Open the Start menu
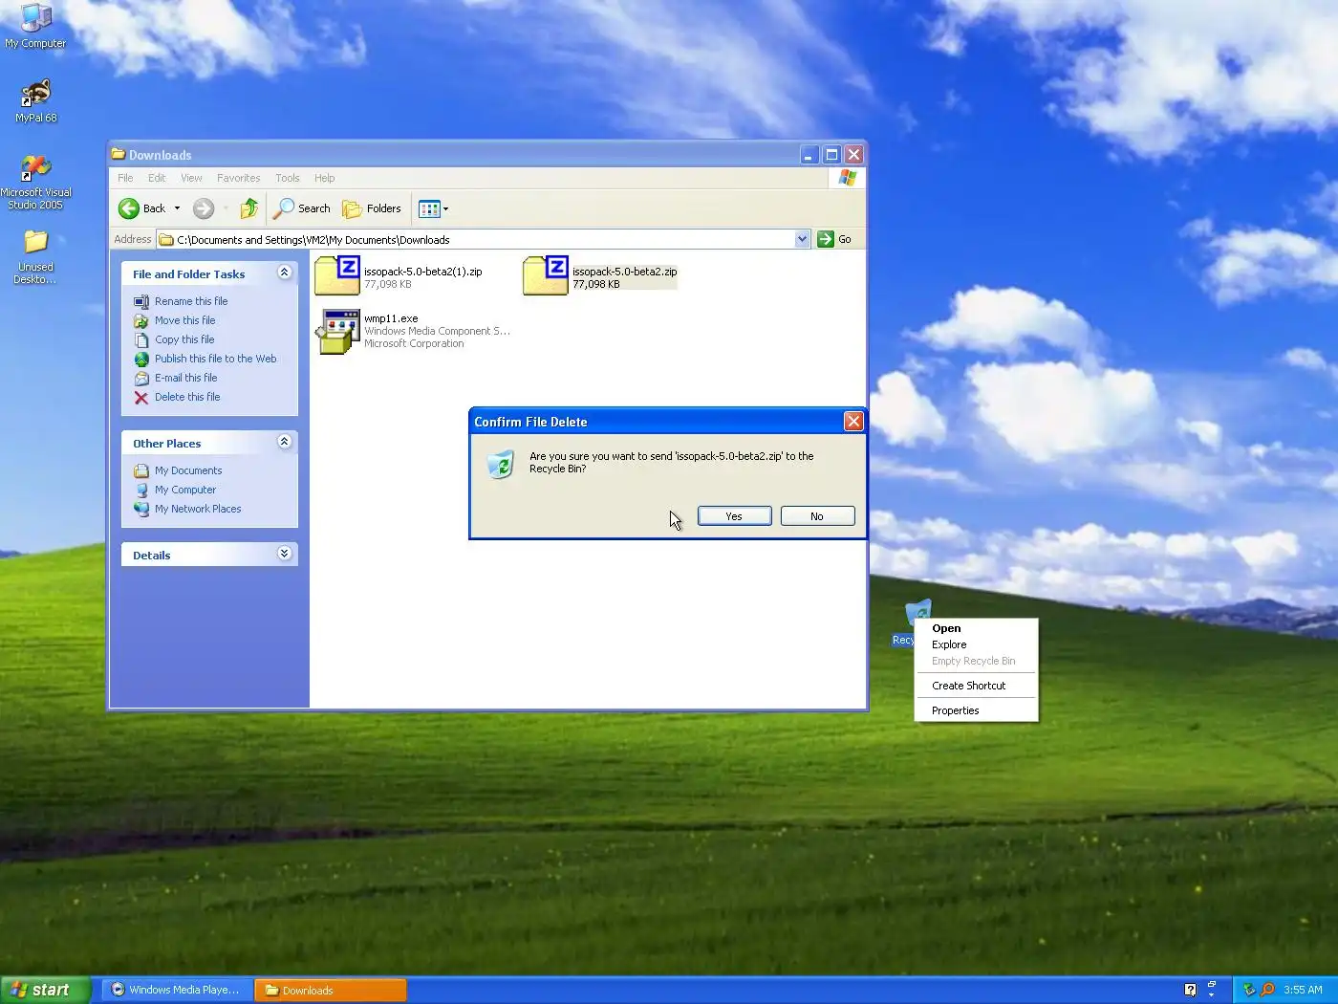1338x1004 pixels. (x=45, y=990)
